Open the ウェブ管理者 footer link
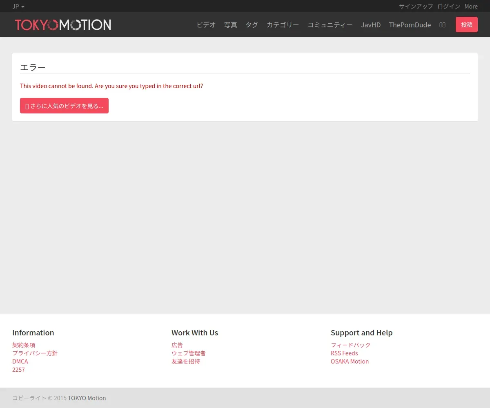 pos(189,353)
